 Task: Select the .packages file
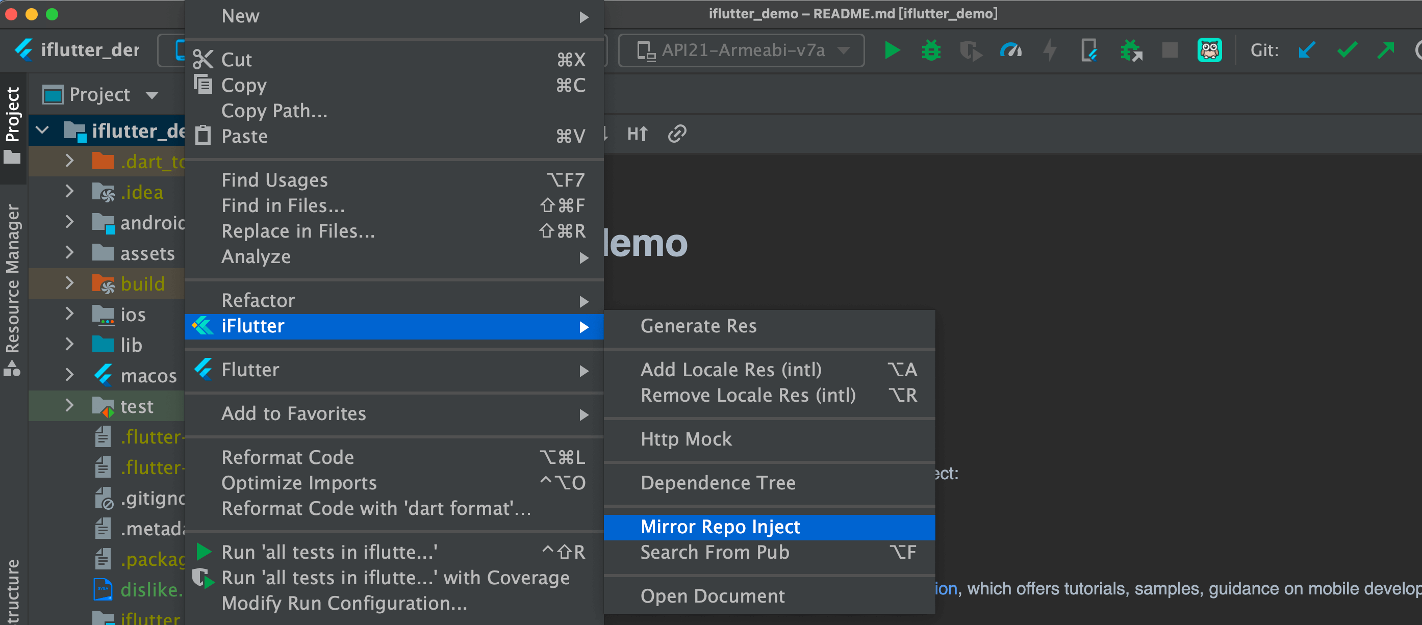click(x=139, y=559)
